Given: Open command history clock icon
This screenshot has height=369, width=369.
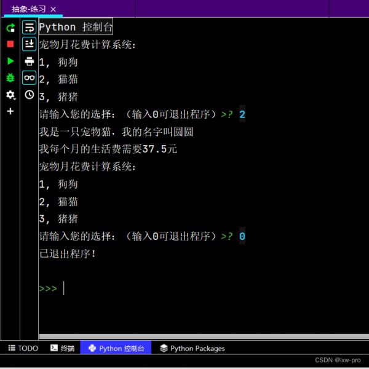Looking at the screenshot, I should point(29,95).
